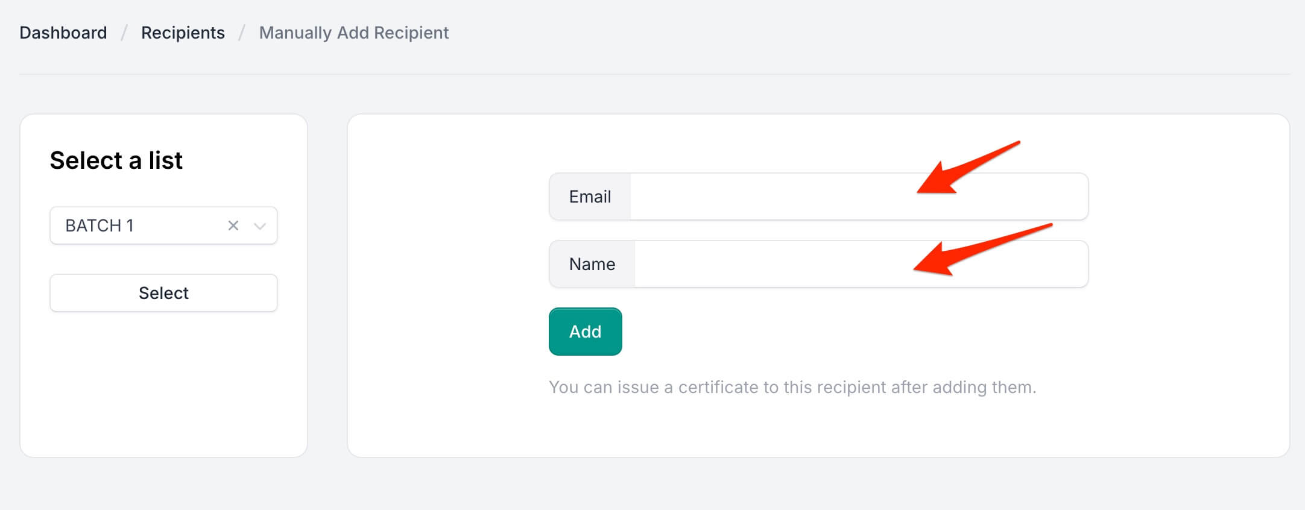Click the Select button under BATCH 1
This screenshot has width=1305, height=510.
tap(163, 293)
